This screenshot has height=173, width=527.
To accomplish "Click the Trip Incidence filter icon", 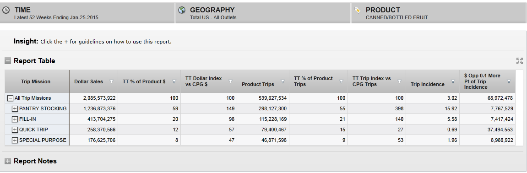I will click(x=453, y=81).
